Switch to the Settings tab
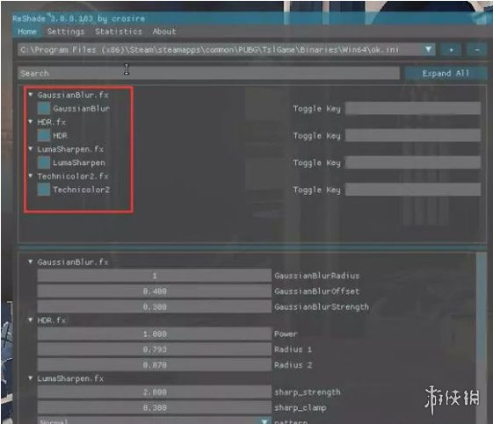 66,32
